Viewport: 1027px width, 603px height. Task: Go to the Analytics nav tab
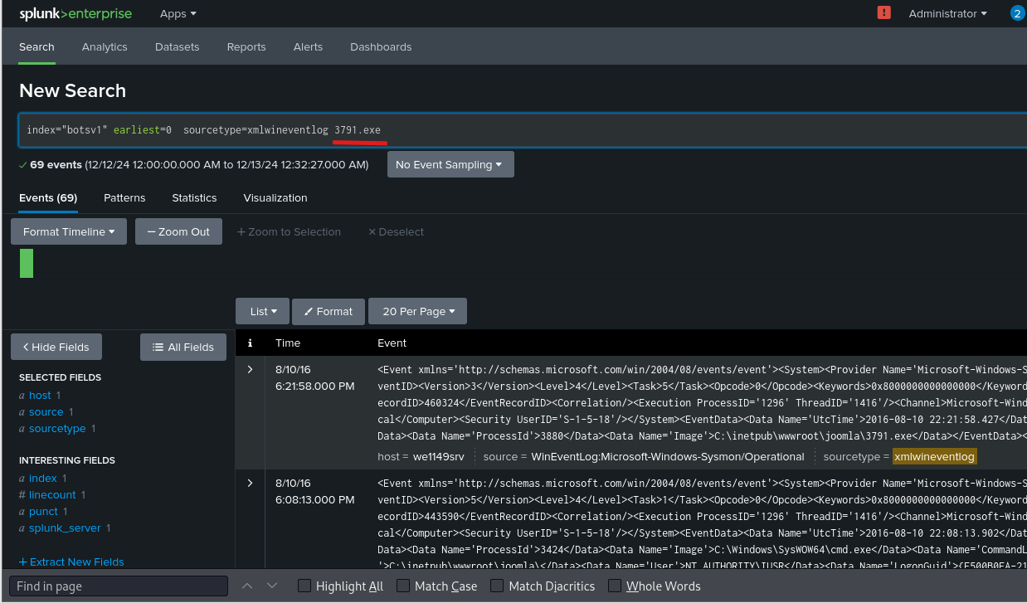coord(105,47)
